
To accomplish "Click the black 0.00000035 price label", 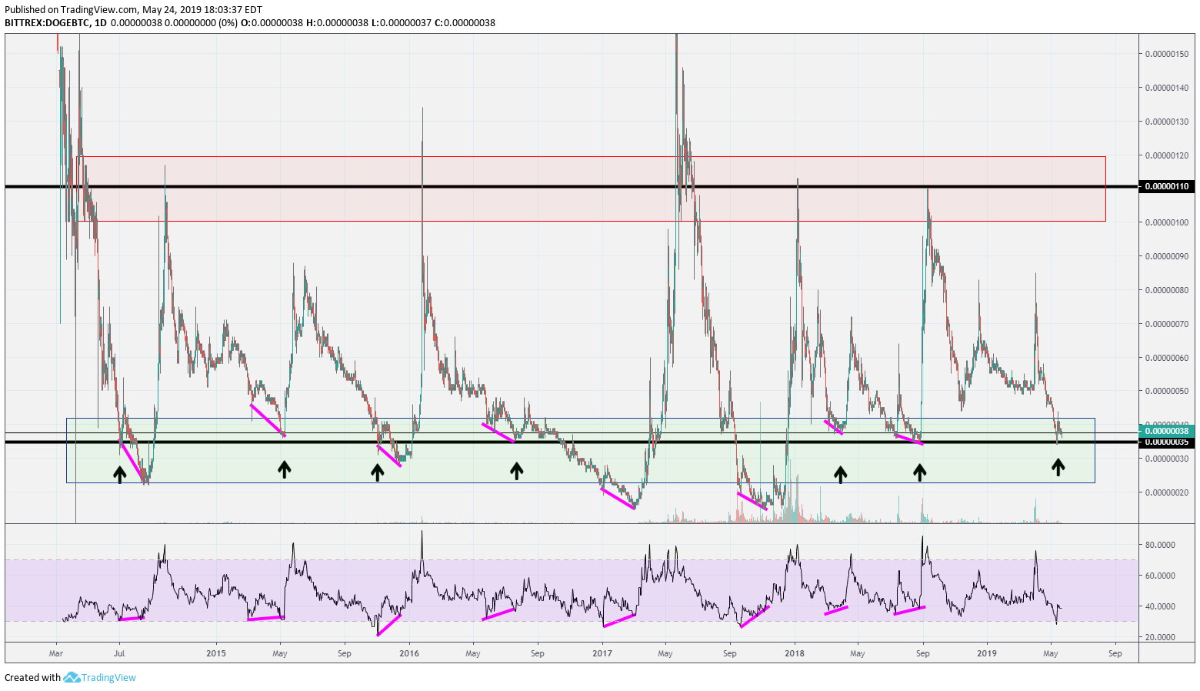I will coord(1167,442).
